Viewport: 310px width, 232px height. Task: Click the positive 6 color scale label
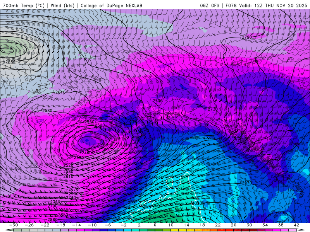(x=155, y=225)
